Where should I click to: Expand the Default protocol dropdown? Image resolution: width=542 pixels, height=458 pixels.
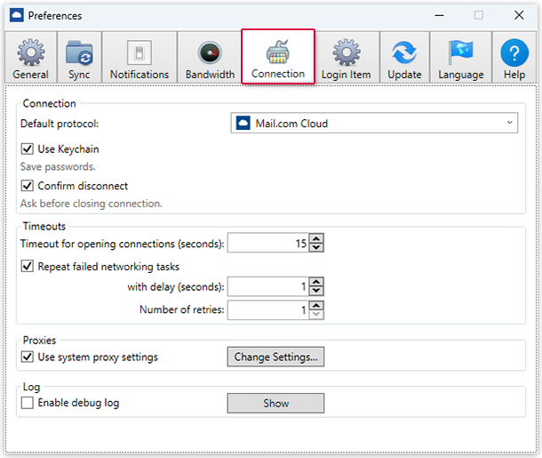373,124
